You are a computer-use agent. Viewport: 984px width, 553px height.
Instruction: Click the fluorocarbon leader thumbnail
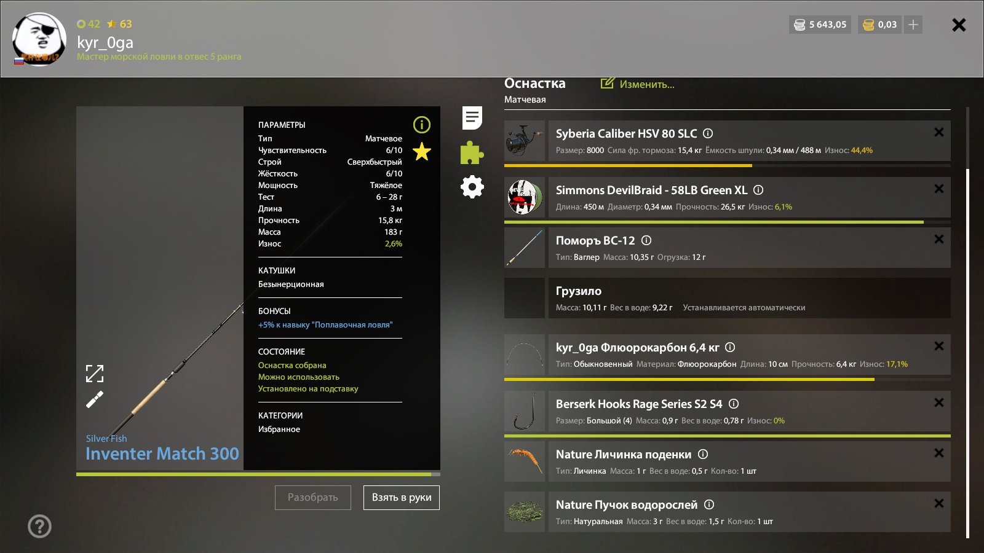click(525, 355)
